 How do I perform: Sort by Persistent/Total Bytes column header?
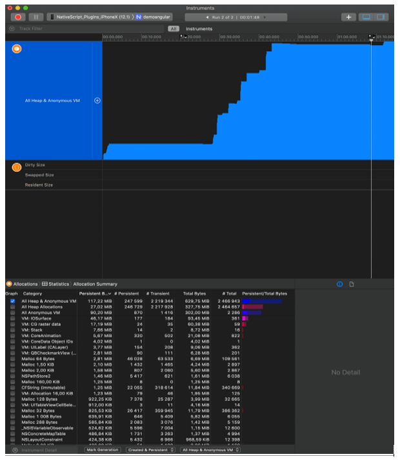coord(265,293)
